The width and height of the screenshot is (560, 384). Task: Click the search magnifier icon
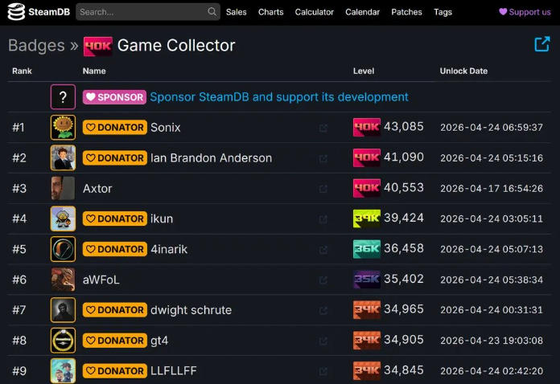click(x=212, y=12)
